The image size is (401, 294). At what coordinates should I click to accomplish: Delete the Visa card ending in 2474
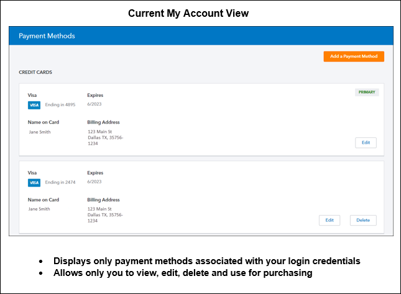(363, 220)
